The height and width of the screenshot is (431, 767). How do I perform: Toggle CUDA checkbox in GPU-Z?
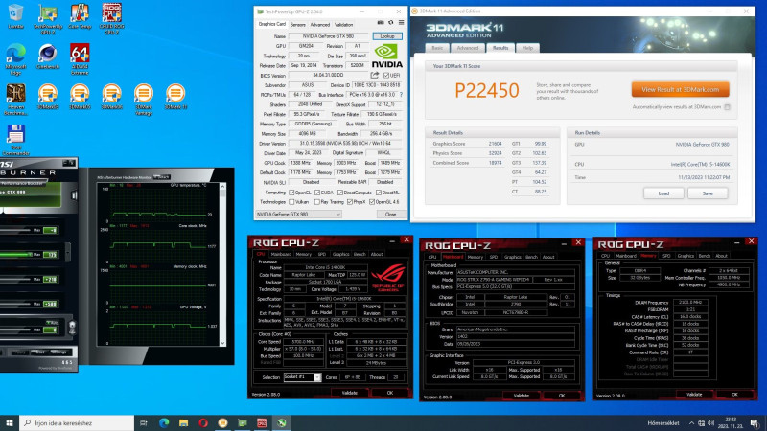point(317,193)
